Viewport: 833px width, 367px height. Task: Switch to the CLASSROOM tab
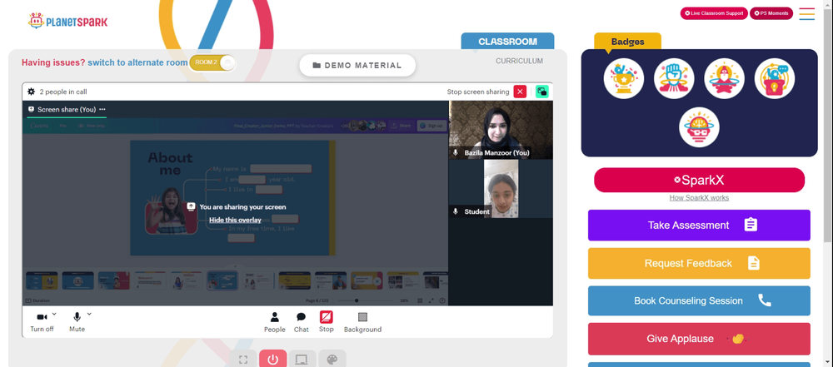(507, 42)
